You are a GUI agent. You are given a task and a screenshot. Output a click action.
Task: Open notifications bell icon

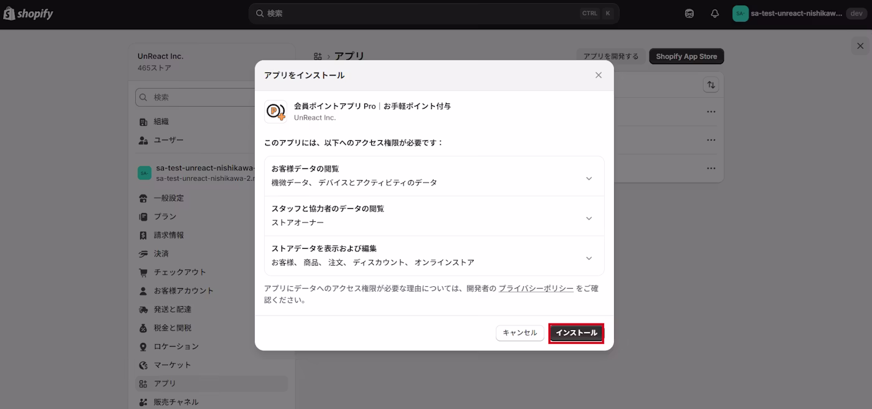tap(715, 13)
